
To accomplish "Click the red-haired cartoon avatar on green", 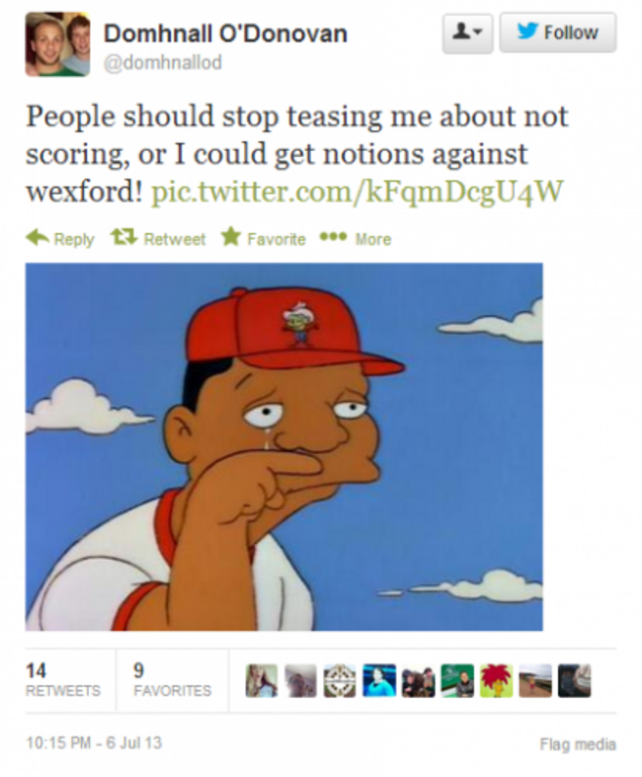I will tap(496, 681).
